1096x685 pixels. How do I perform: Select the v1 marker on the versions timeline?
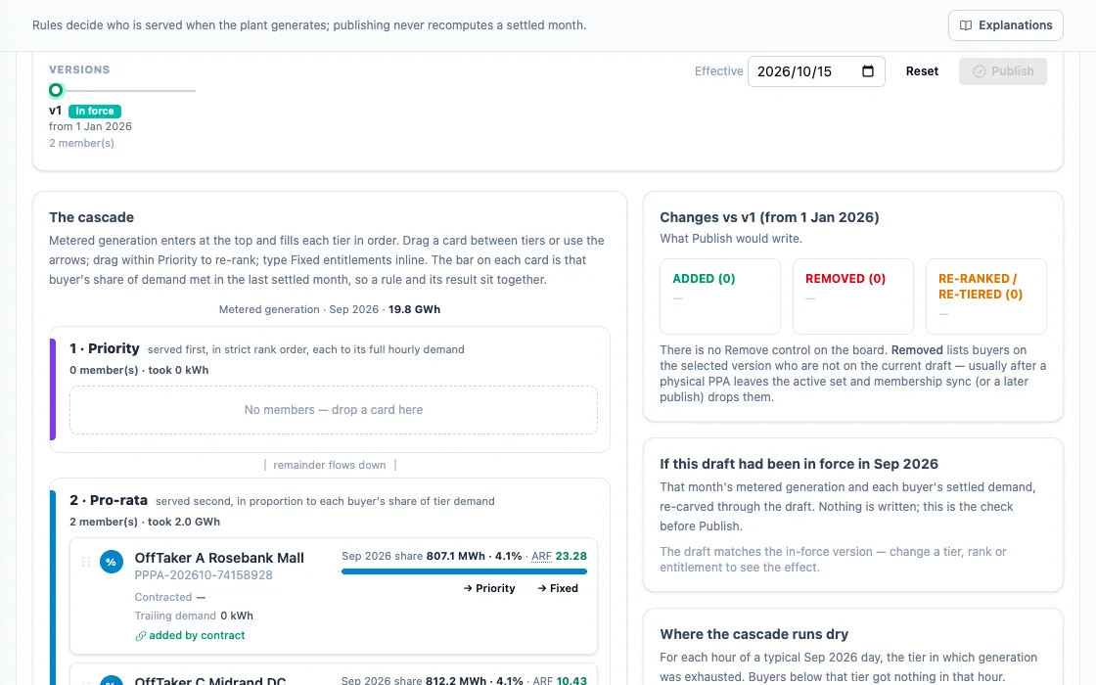[56, 90]
